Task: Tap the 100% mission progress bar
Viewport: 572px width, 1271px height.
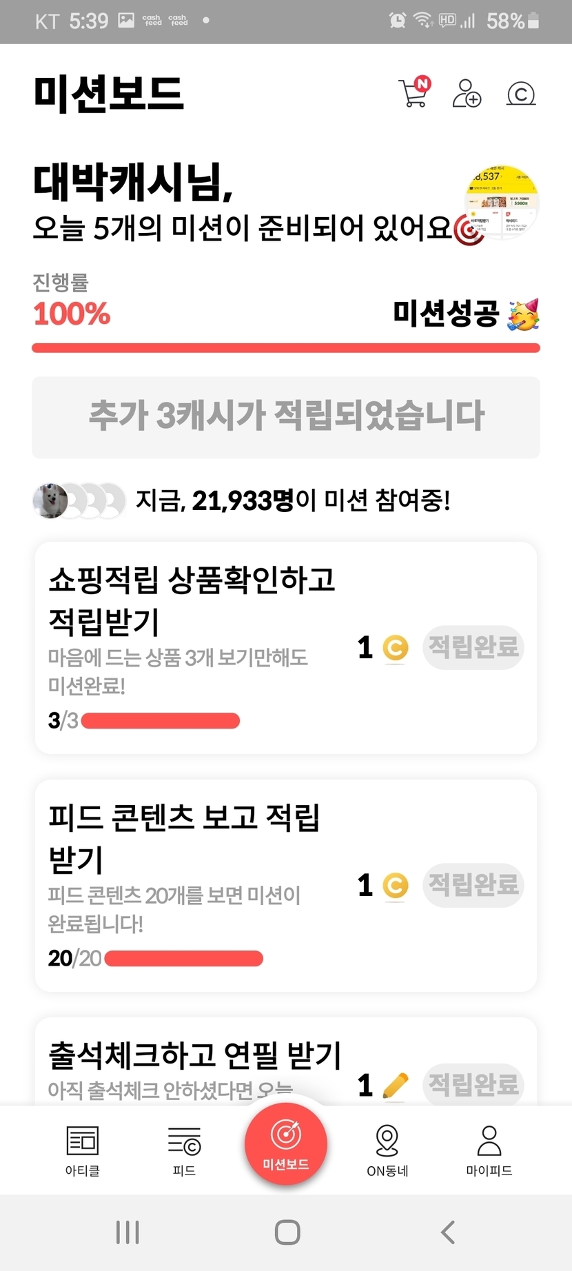Action: click(x=286, y=348)
